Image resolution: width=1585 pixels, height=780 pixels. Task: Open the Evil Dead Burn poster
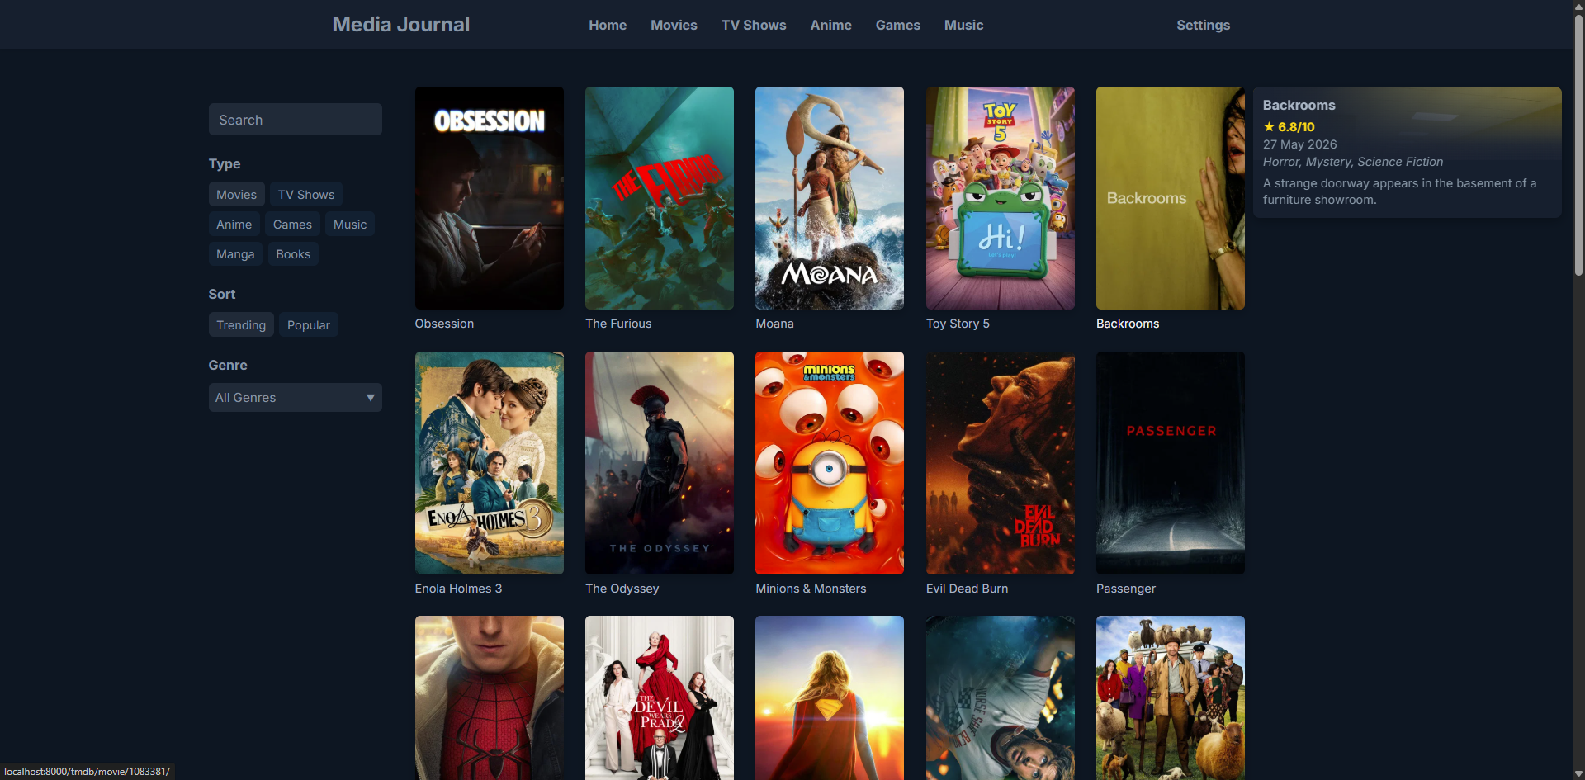[1001, 463]
